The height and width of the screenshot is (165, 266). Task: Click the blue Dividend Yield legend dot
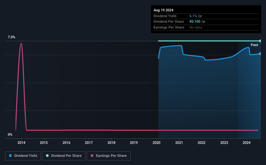[10, 156]
